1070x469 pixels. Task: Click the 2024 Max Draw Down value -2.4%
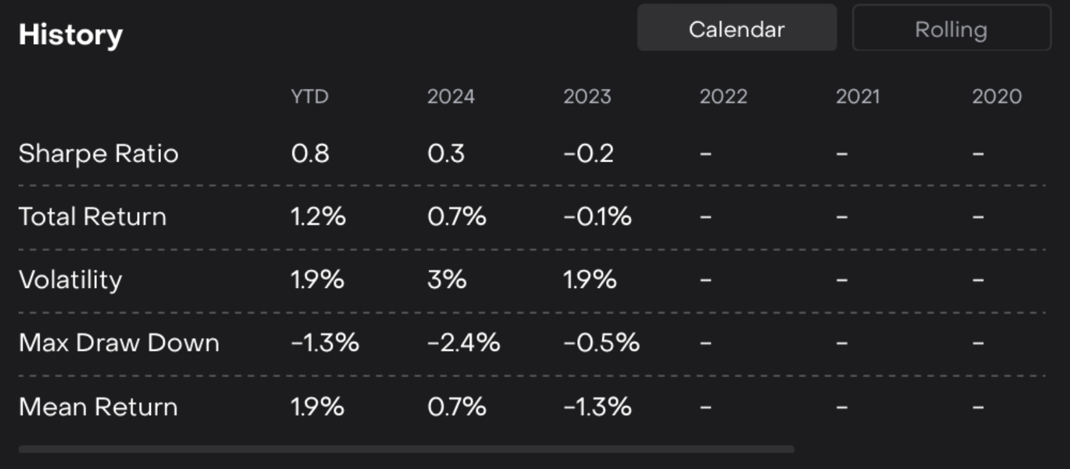coord(463,343)
